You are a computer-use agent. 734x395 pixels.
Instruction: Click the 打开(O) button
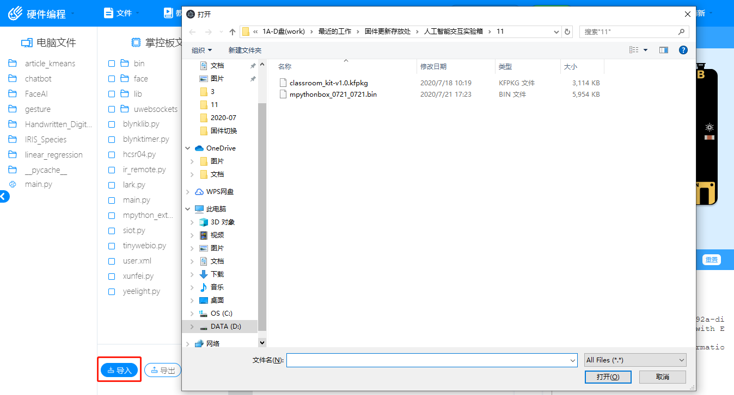click(608, 377)
